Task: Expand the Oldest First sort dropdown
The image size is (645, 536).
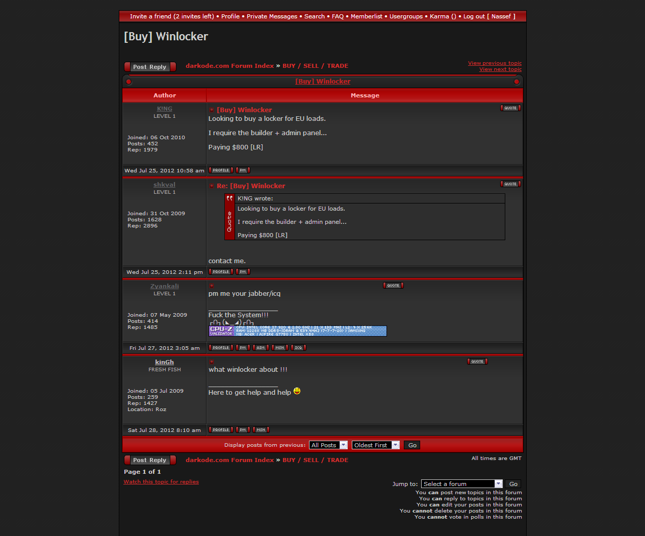Action: point(375,445)
